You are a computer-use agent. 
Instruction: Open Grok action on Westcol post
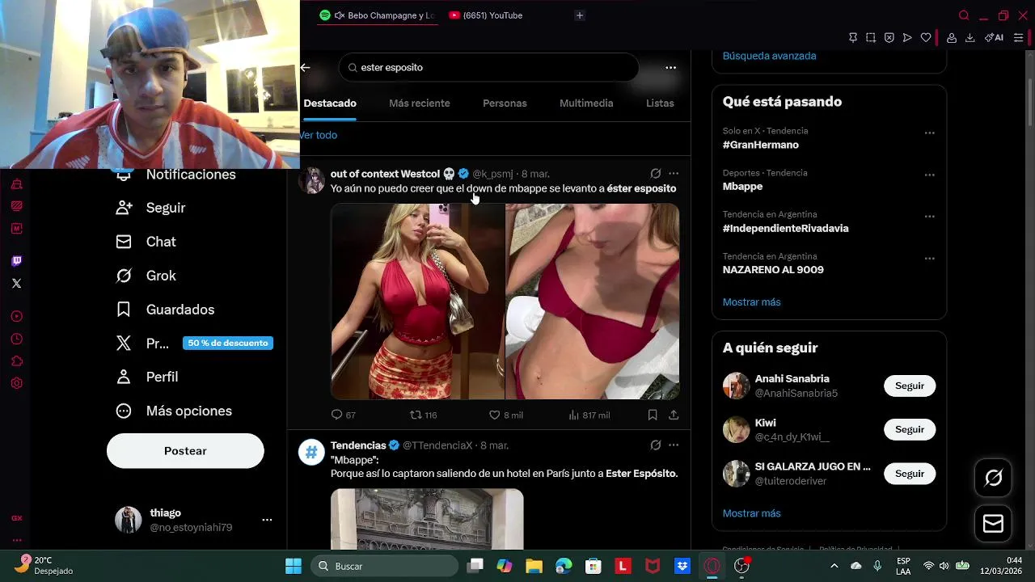[x=656, y=174]
